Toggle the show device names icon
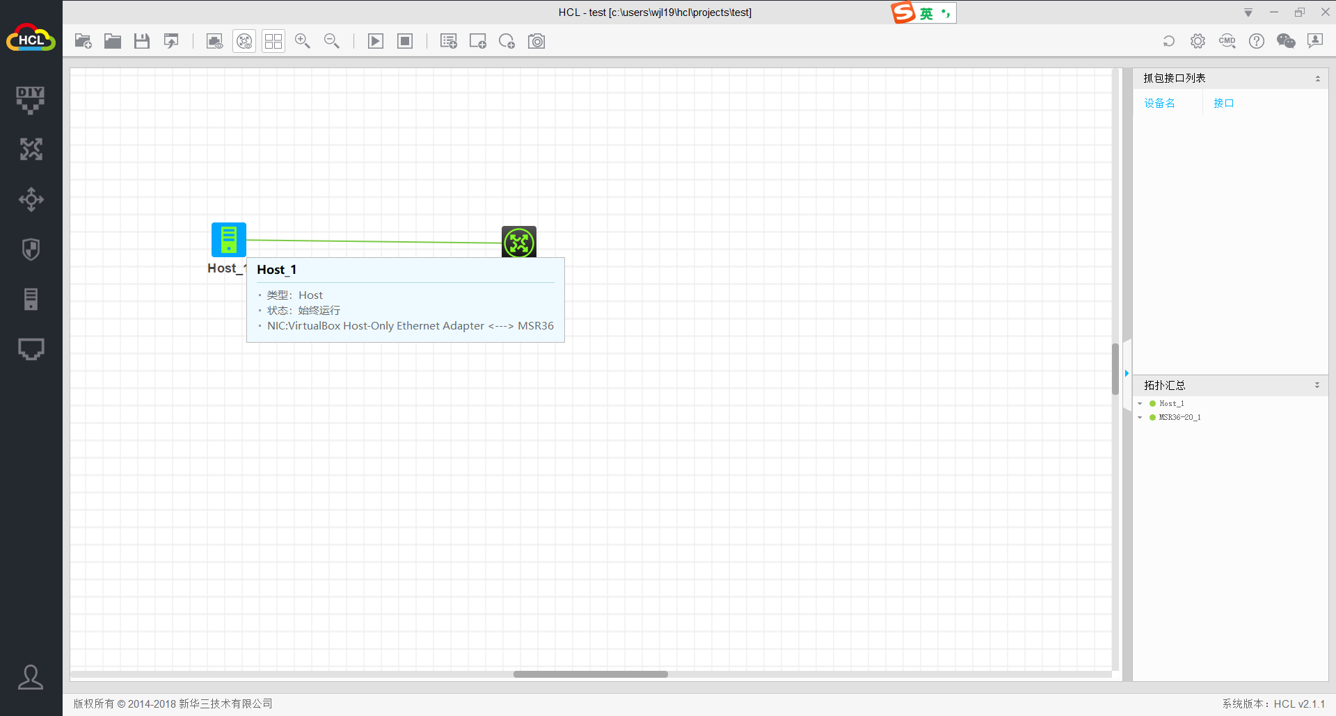 click(244, 42)
